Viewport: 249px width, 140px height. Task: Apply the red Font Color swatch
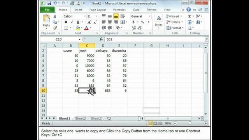coord(86,28)
